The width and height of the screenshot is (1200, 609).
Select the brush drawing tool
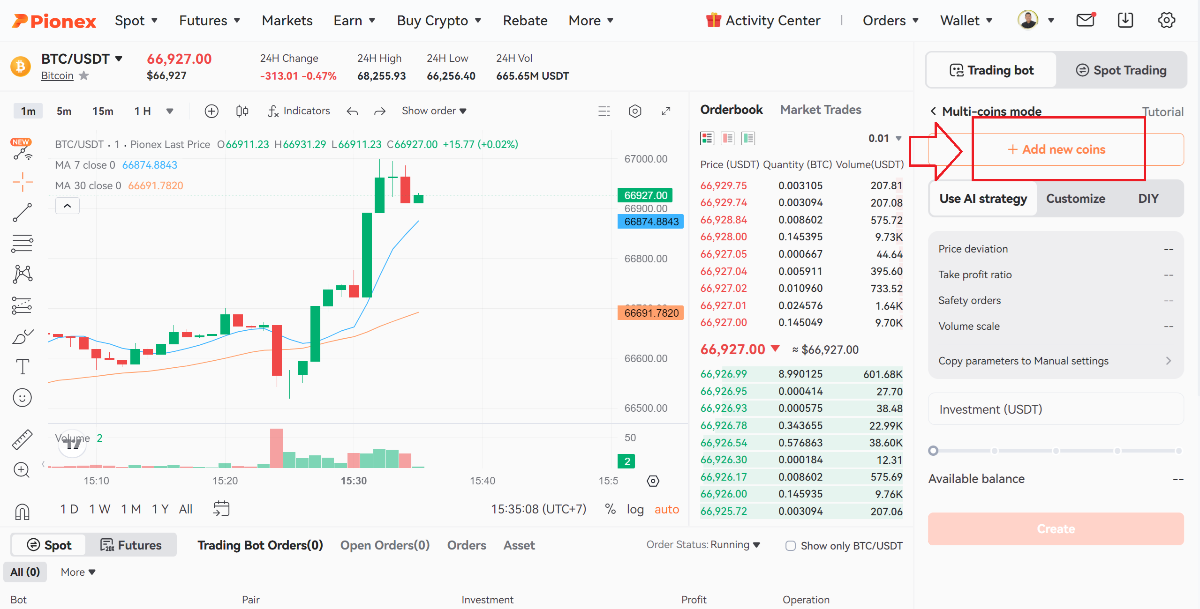coord(22,336)
